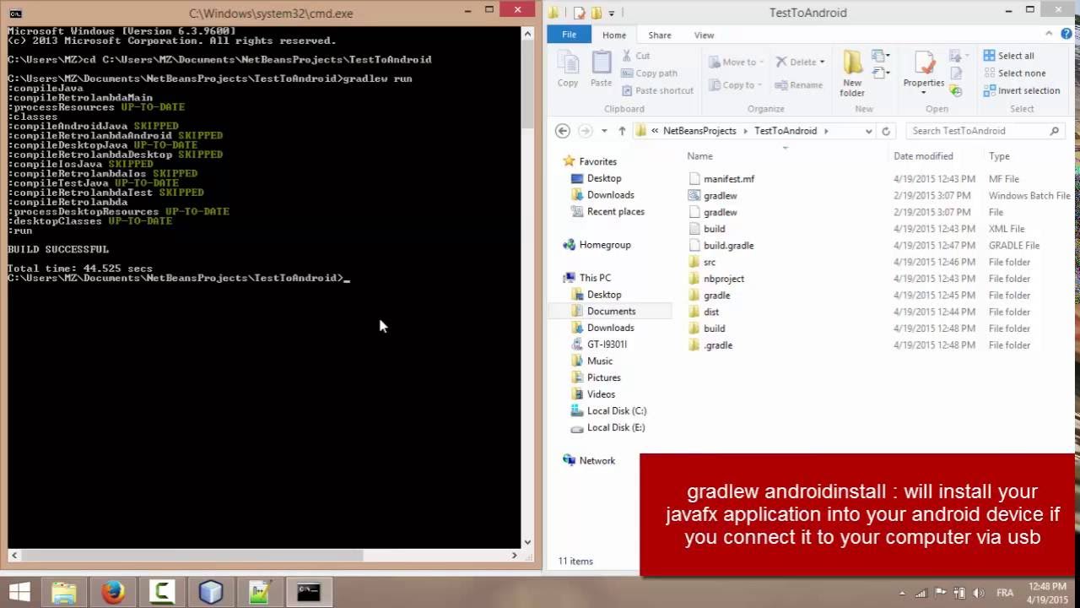Image resolution: width=1080 pixels, height=608 pixels.
Task: Sort by the Date modified column header
Action: 923,156
